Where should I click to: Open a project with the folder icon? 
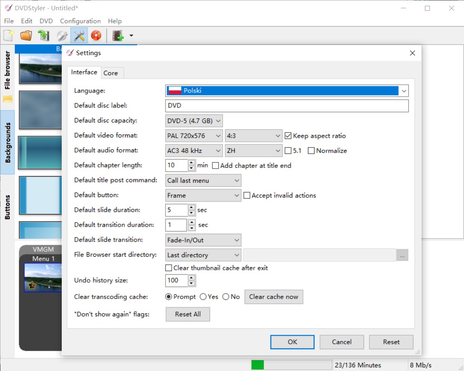click(x=26, y=36)
